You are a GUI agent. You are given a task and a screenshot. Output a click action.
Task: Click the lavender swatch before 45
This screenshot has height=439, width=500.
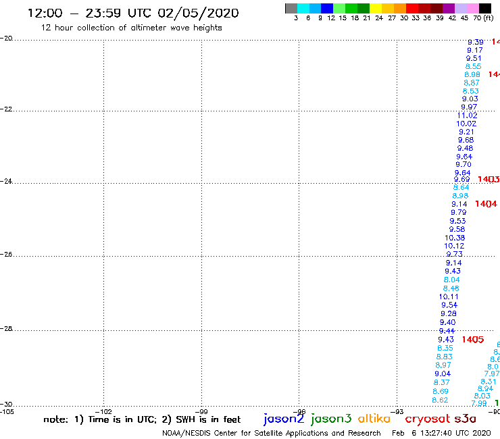[460, 9]
